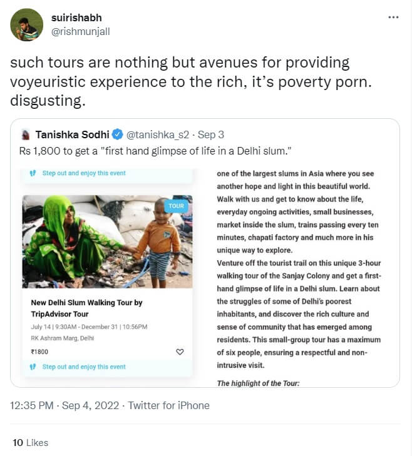Click the Twitter for iPhone source link
This screenshot has height=456, width=412.
[x=169, y=405]
